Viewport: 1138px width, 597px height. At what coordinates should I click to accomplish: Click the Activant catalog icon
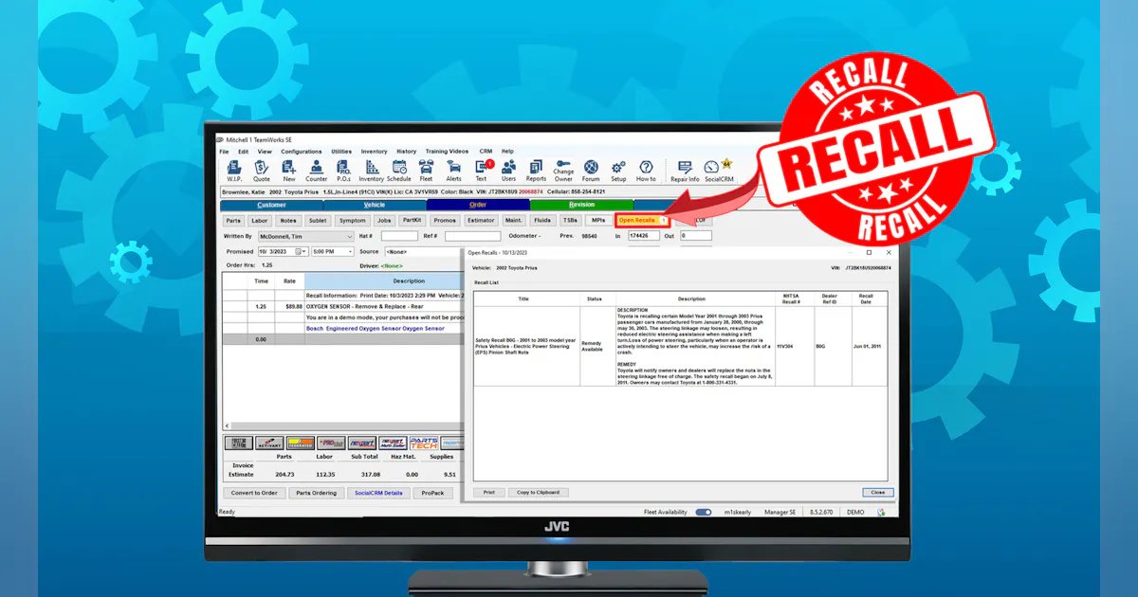click(x=270, y=443)
